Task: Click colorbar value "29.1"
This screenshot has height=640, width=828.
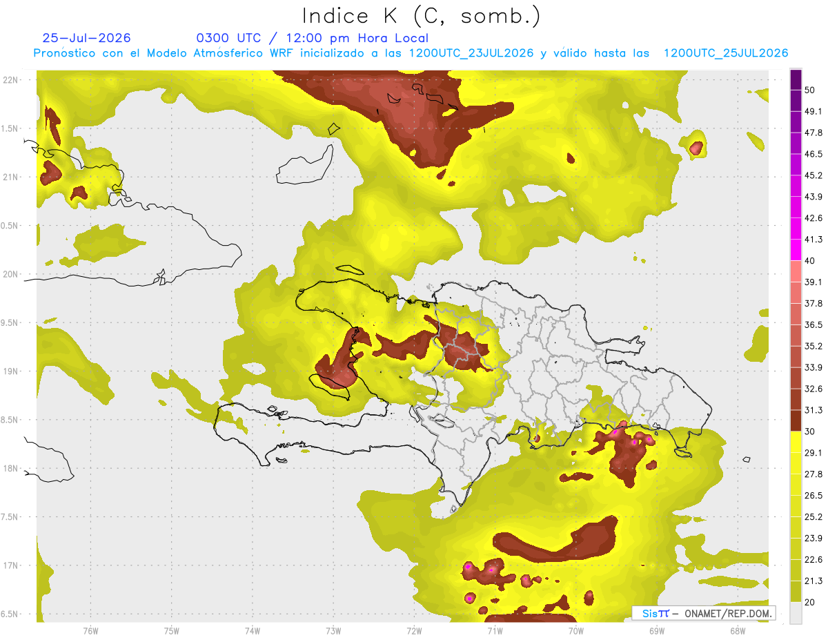Action: [x=813, y=453]
